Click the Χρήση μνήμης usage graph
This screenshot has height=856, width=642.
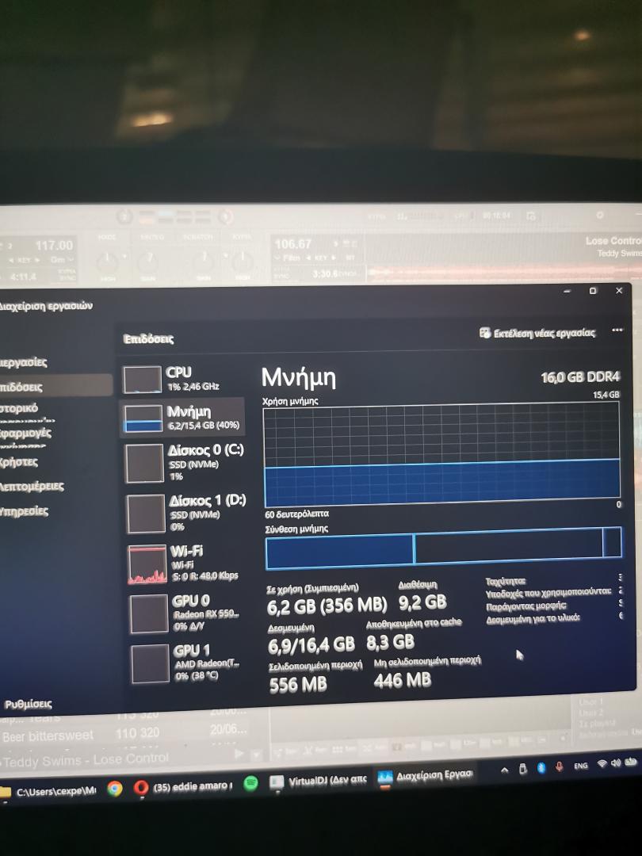click(441, 454)
